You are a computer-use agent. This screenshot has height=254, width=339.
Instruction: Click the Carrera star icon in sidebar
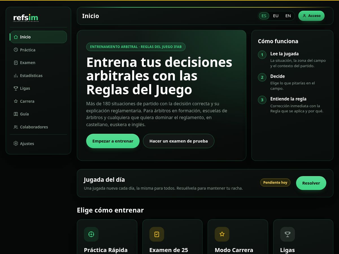click(16, 101)
